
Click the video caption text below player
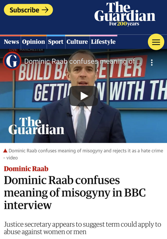pos(83,154)
